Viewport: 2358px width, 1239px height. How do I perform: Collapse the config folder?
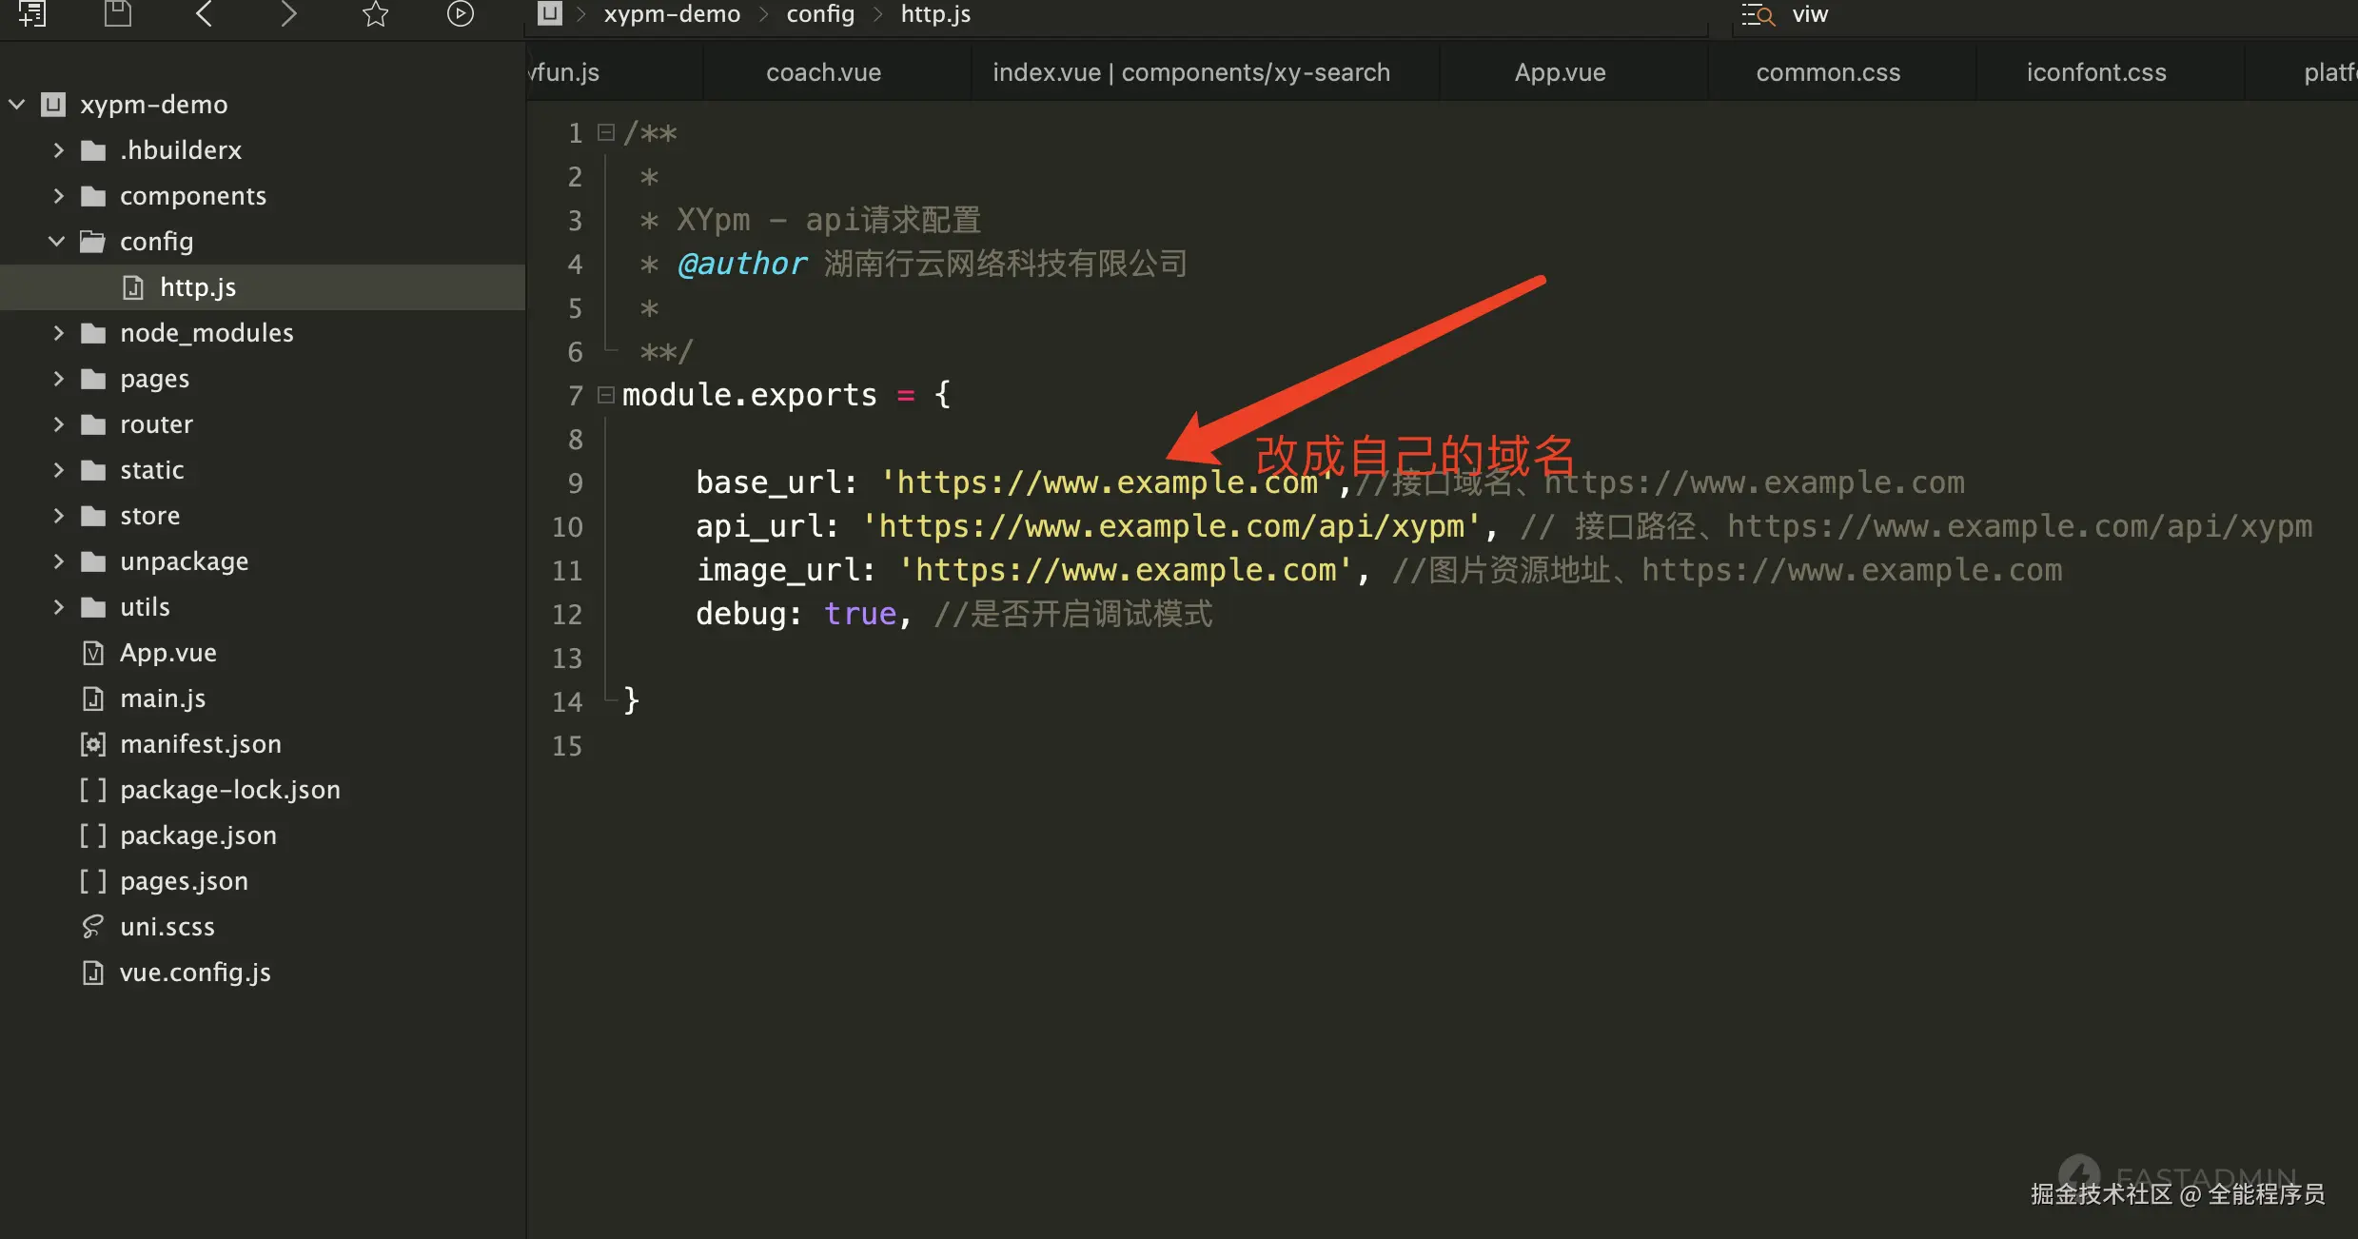57,242
